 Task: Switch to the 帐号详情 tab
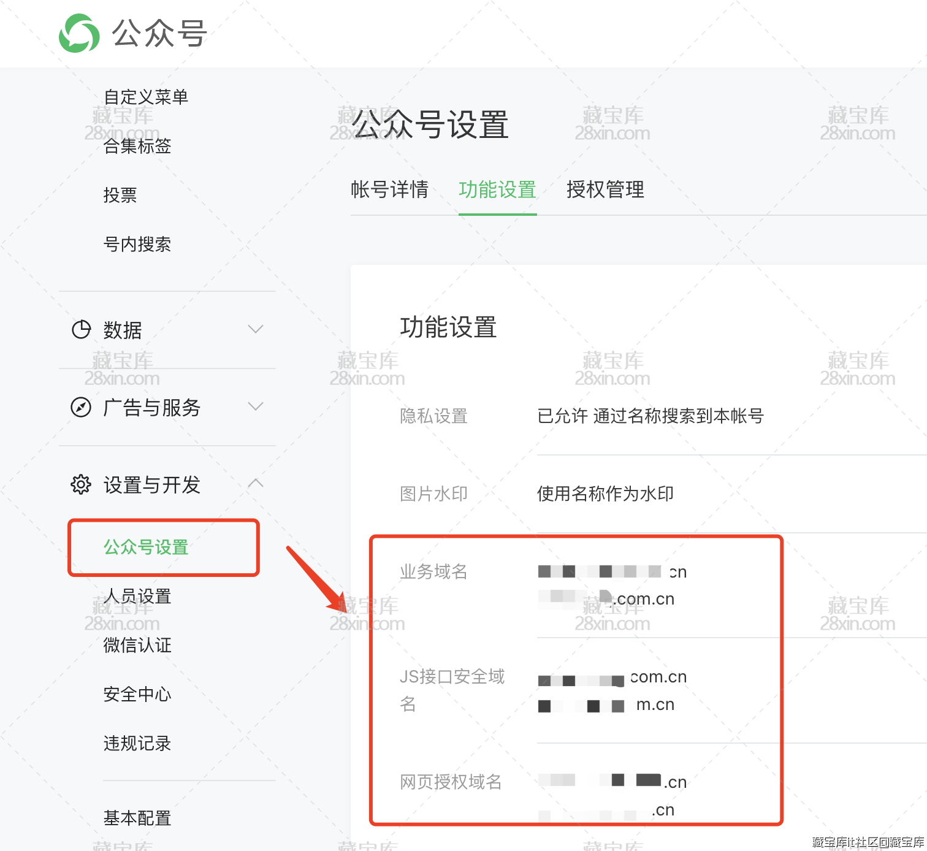(389, 189)
